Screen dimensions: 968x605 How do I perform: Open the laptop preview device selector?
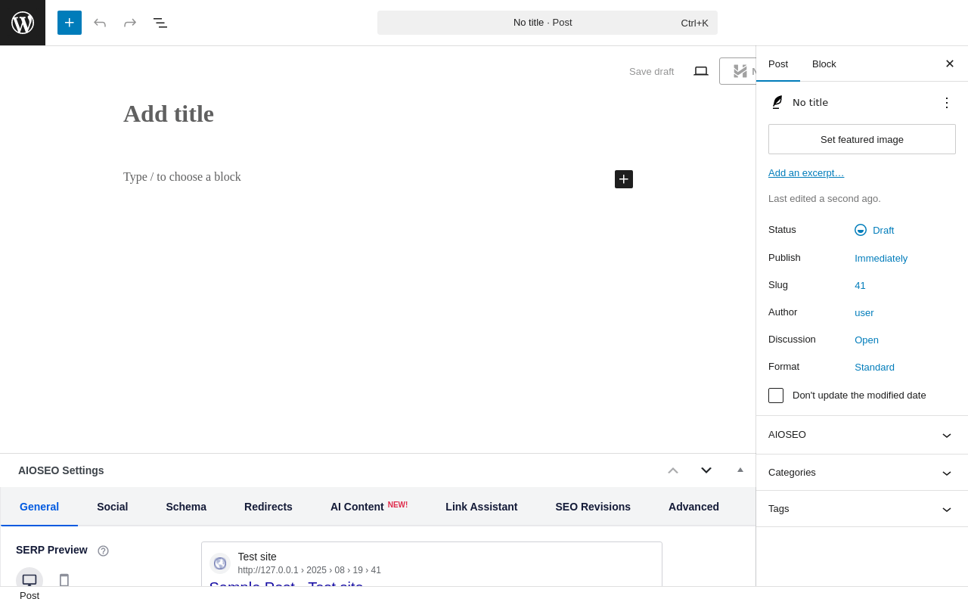pyautogui.click(x=701, y=71)
